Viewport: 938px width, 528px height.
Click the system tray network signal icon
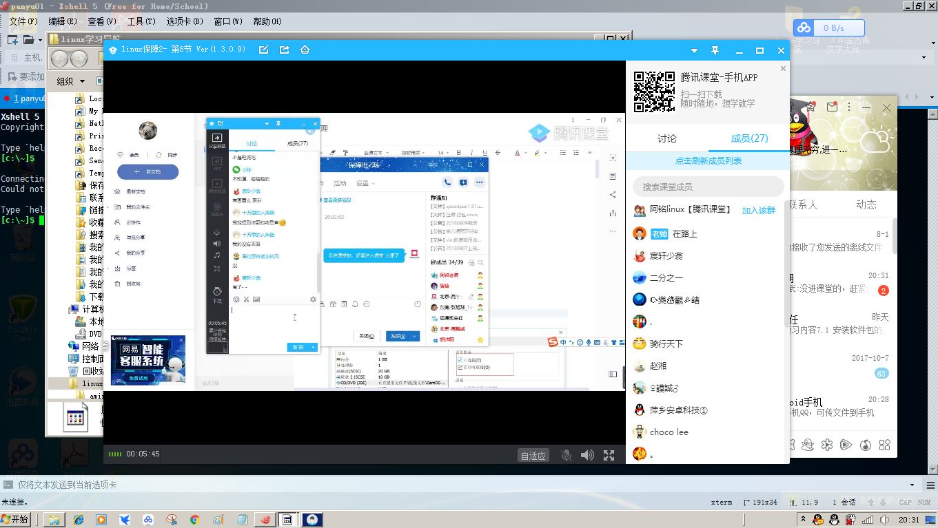(867, 520)
